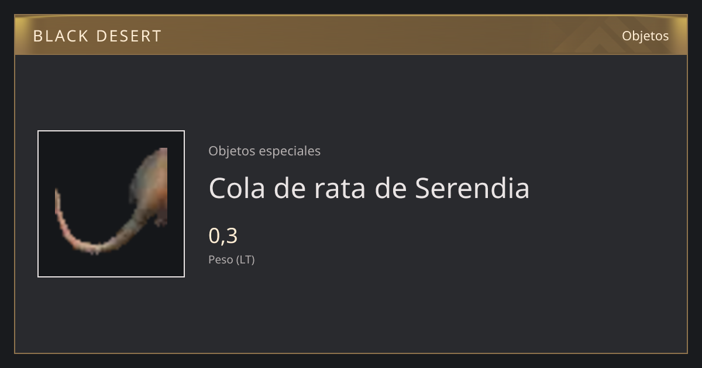The height and width of the screenshot is (368, 702).
Task: Click the rat tail item icon
Action: click(x=111, y=204)
